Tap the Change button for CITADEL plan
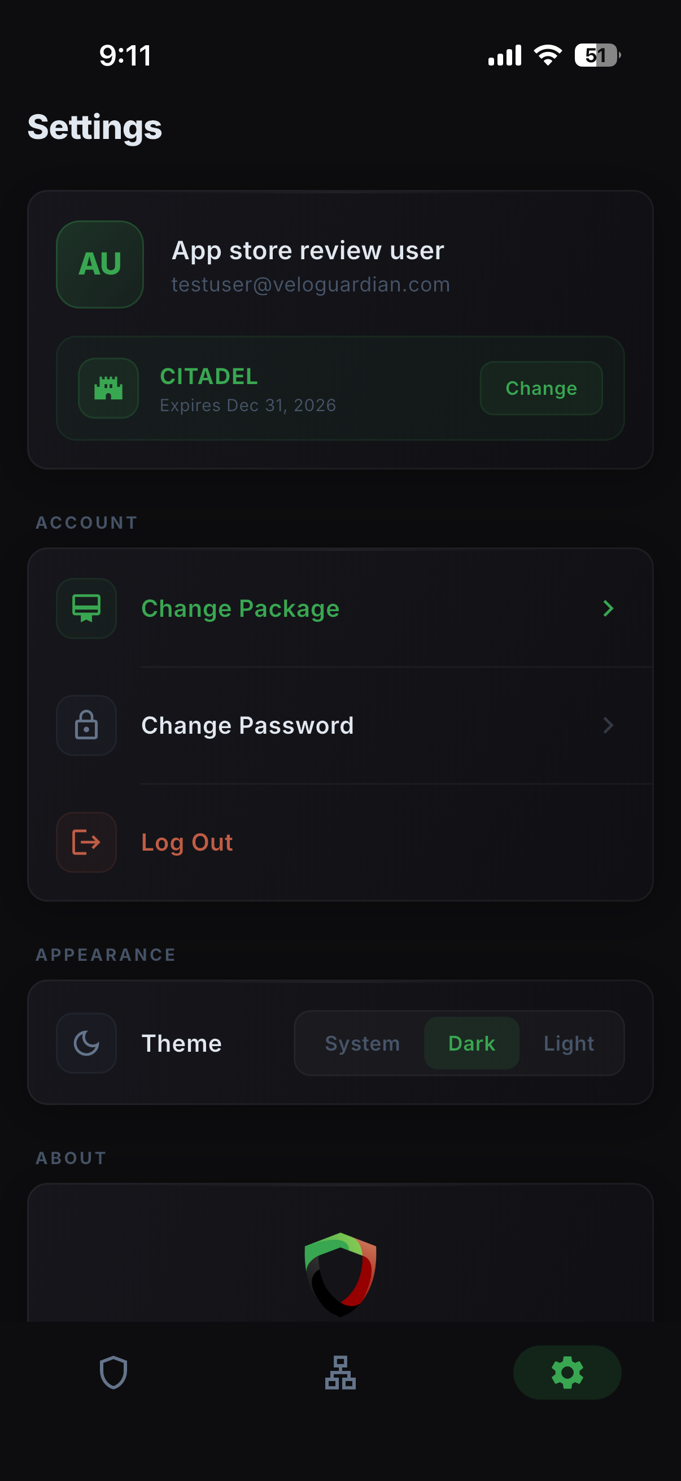This screenshot has height=1481, width=681. 540,388
